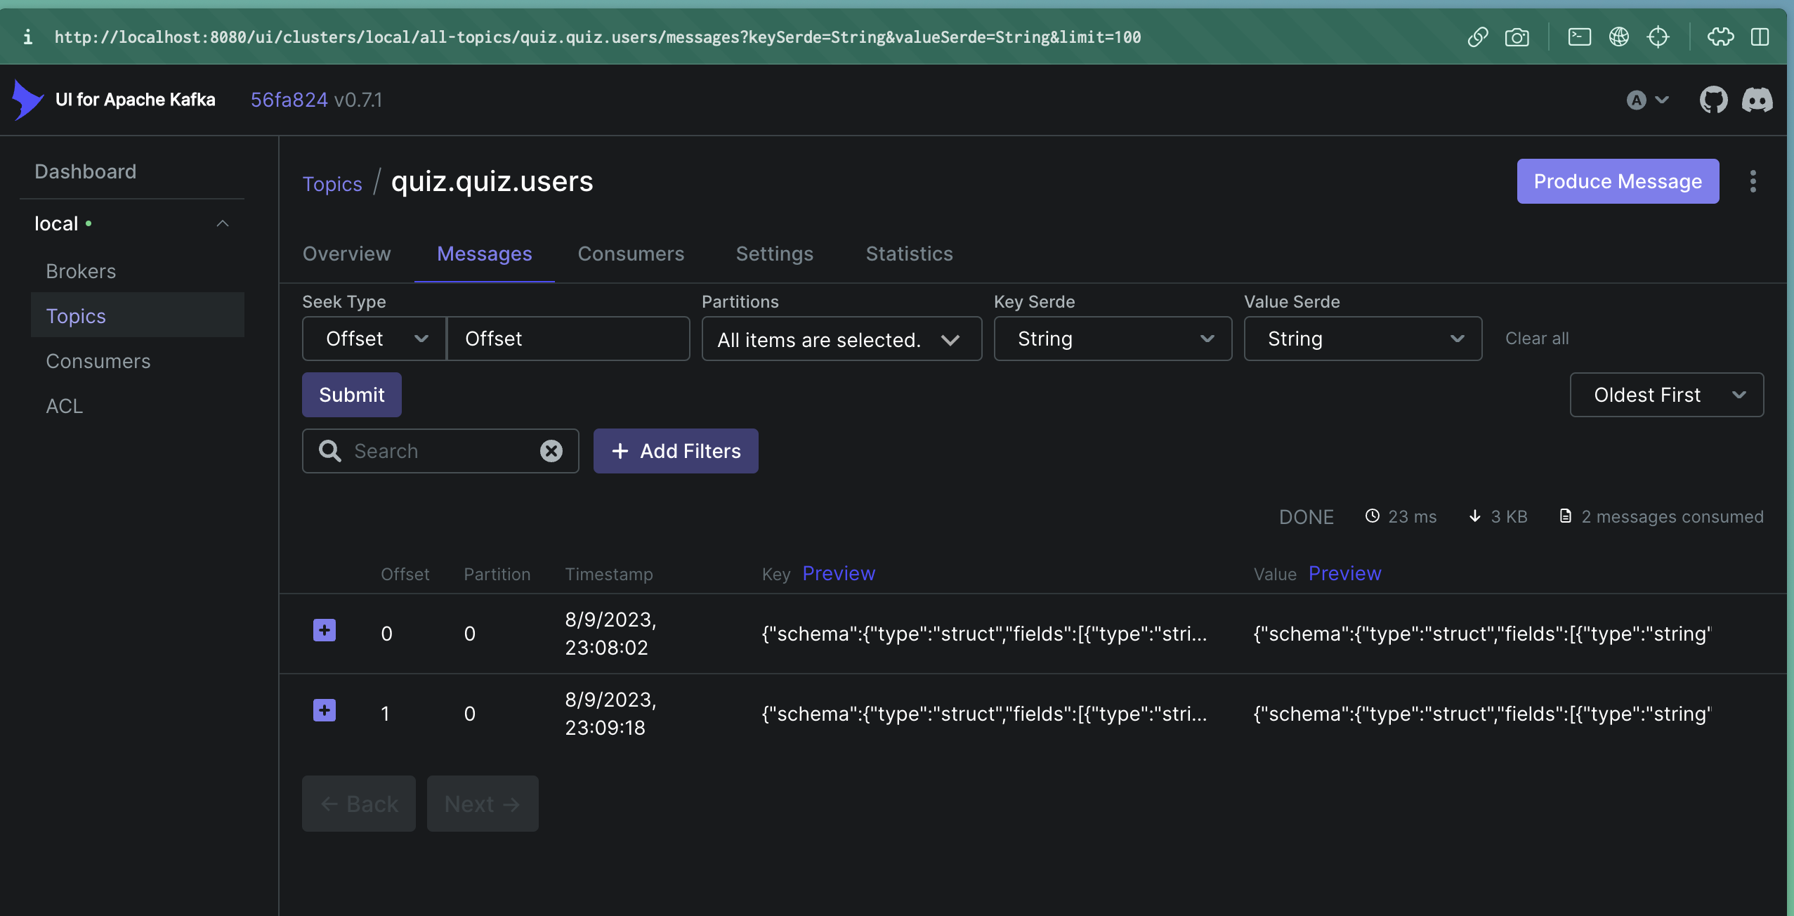Open the GitHub repository icon
Screen dimensions: 1794x916
pyautogui.click(x=1714, y=100)
